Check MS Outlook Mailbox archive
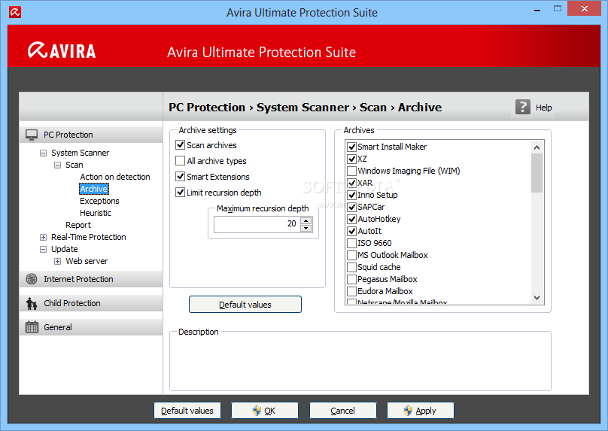The image size is (608, 431). 351,255
